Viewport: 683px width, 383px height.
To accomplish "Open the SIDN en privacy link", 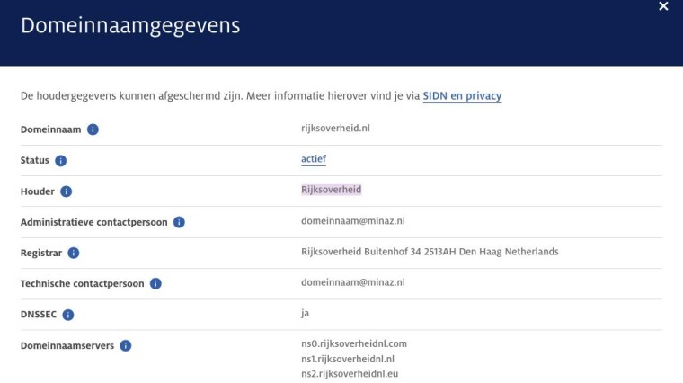I will coord(462,96).
